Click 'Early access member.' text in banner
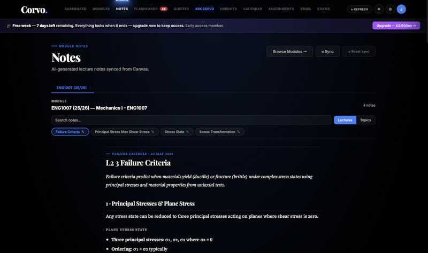This screenshot has height=253, width=428. (x=204, y=26)
